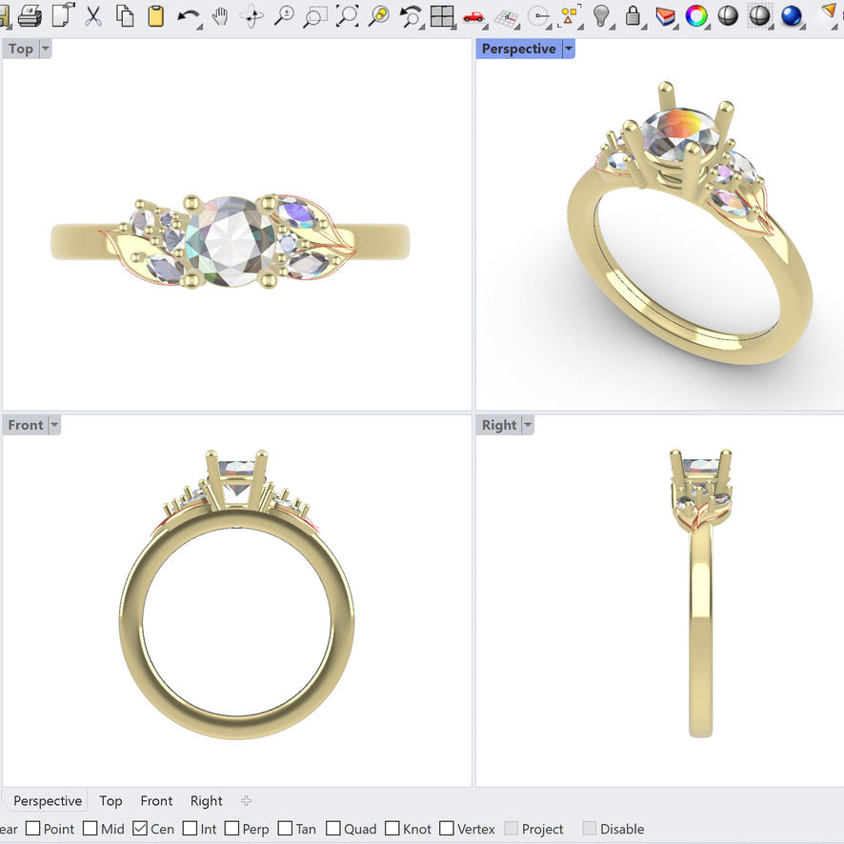The image size is (844, 844).
Task: Disable the Cen osnap checkbox
Action: tap(140, 829)
